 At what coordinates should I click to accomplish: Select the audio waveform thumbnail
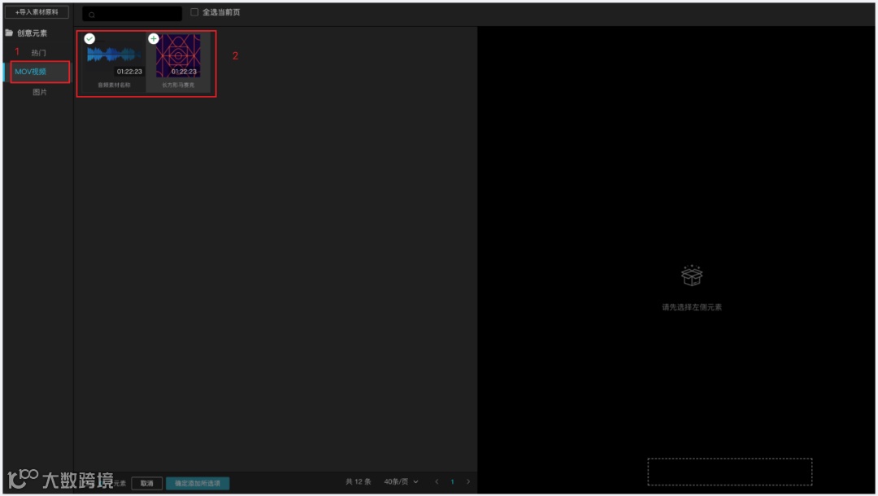tap(115, 55)
